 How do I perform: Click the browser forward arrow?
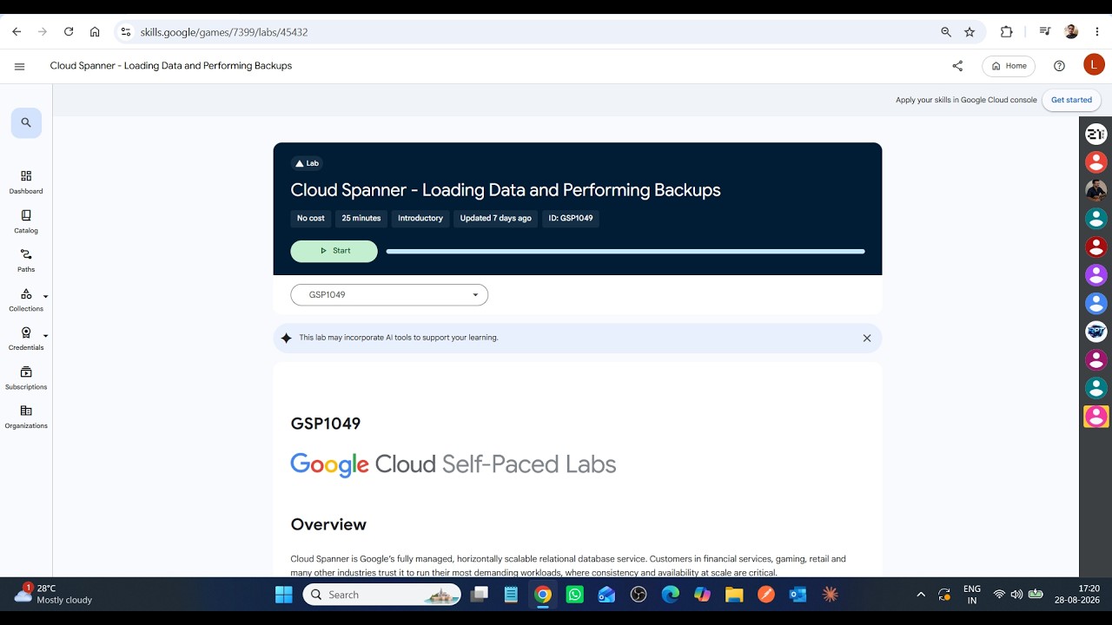pyautogui.click(x=43, y=32)
